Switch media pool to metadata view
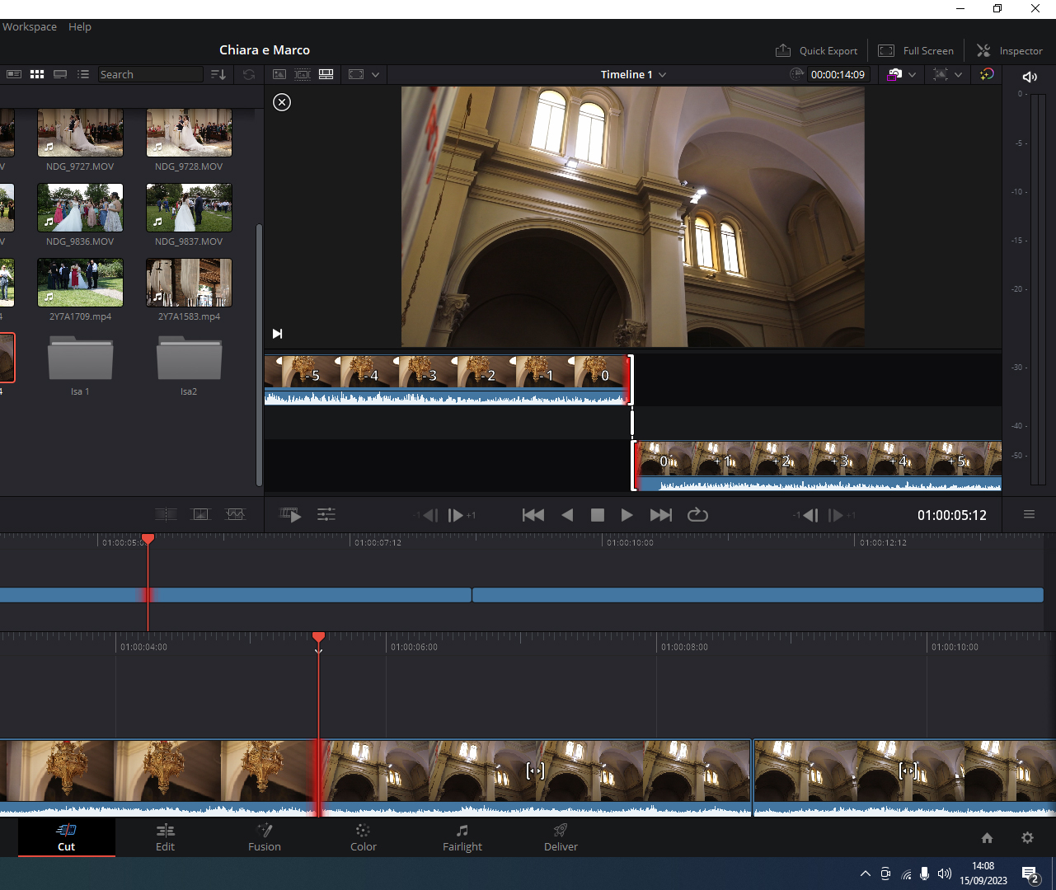1056x890 pixels. pyautogui.click(x=14, y=74)
